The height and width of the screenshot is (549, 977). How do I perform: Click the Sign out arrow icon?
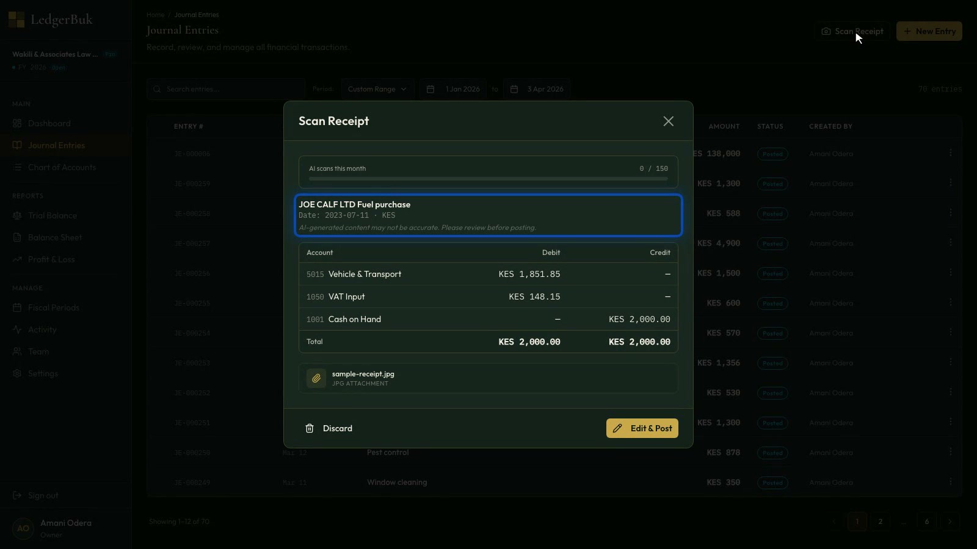[17, 495]
